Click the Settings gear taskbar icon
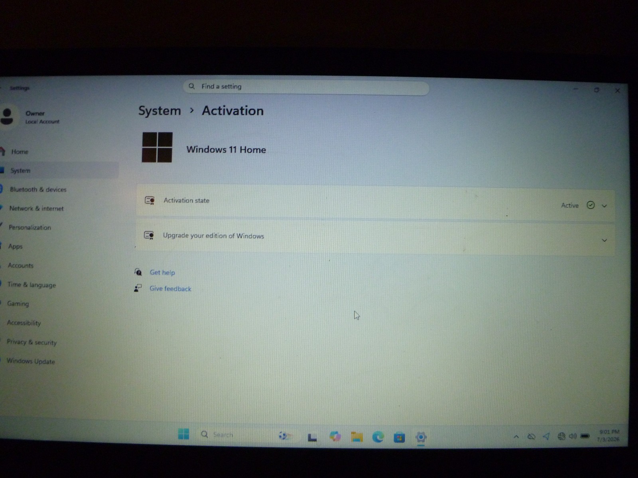The height and width of the screenshot is (478, 638). point(421,437)
